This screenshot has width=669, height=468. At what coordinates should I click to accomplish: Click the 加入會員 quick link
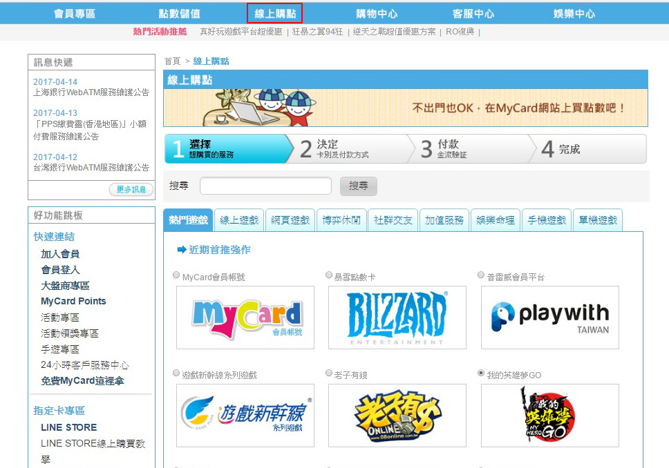60,254
